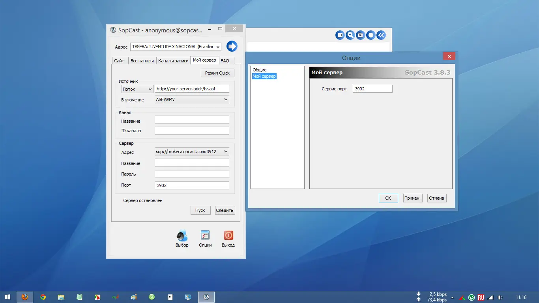
Task: Open Опции settings icon in SopCast
Action: click(205, 236)
